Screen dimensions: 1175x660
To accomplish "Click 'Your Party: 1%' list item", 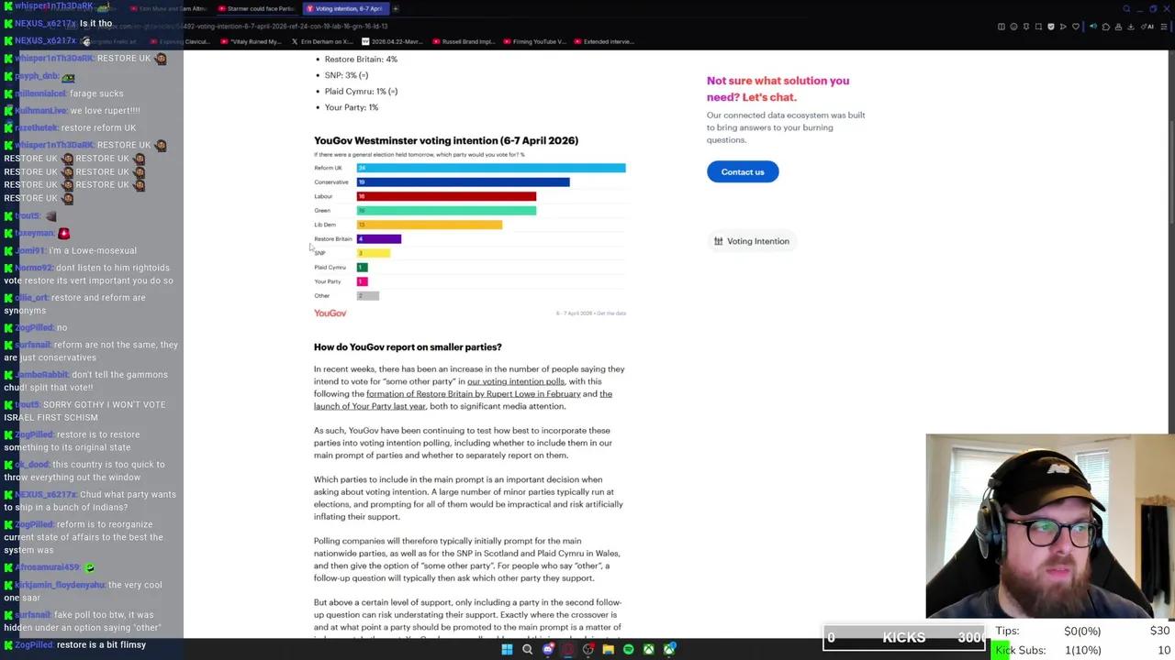I will pyautogui.click(x=352, y=107).
